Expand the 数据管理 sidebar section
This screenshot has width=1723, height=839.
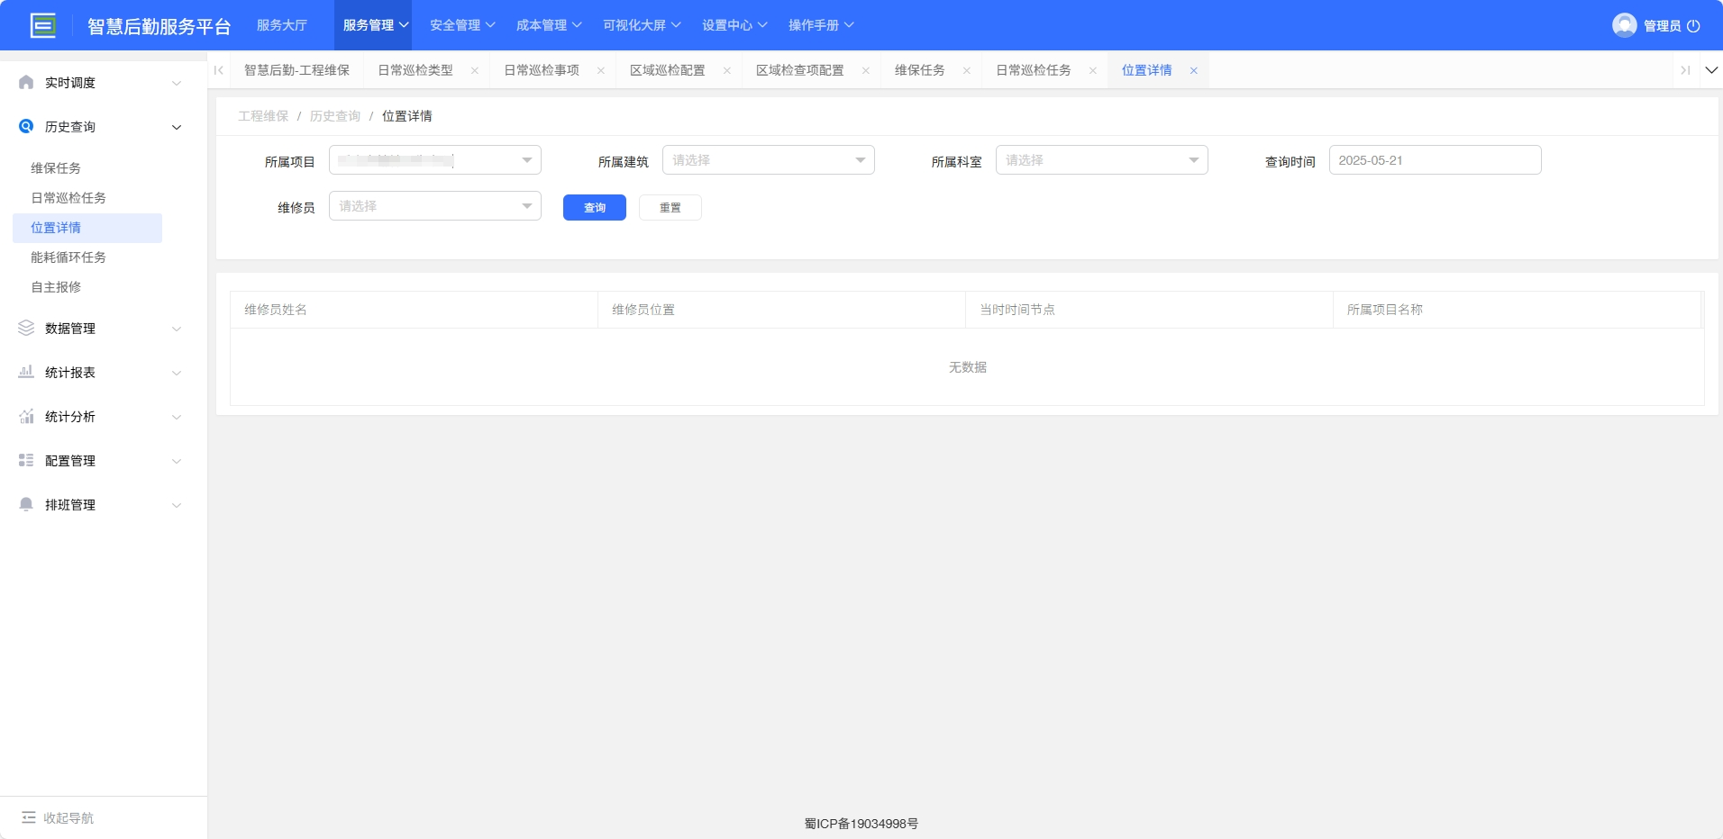pyautogui.click(x=177, y=329)
